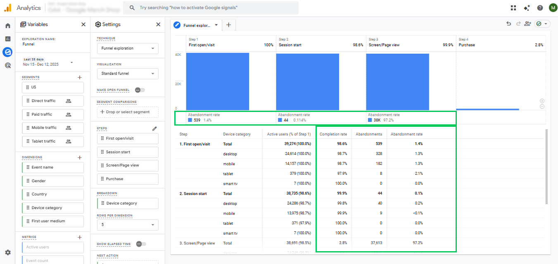This screenshot has height=264, width=558.
Task: Open the Technique dropdown
Action: coord(128,48)
